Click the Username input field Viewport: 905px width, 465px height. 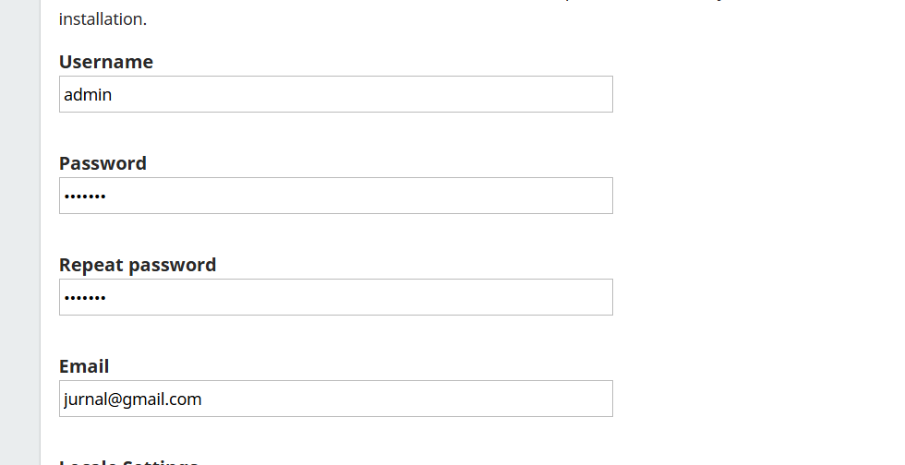335,94
